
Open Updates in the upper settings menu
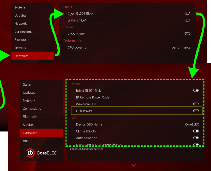tap(33, 16)
